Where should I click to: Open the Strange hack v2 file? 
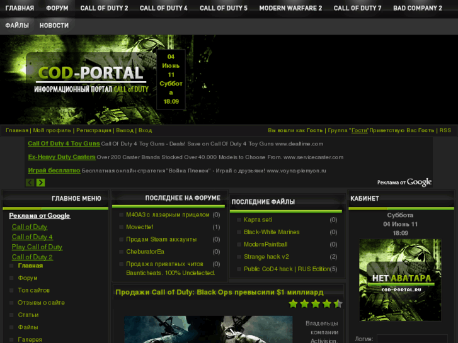(266, 257)
